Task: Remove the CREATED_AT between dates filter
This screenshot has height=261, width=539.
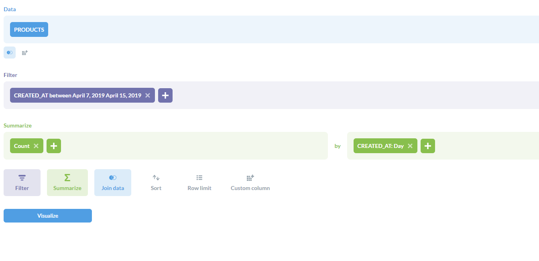Action: pos(148,95)
